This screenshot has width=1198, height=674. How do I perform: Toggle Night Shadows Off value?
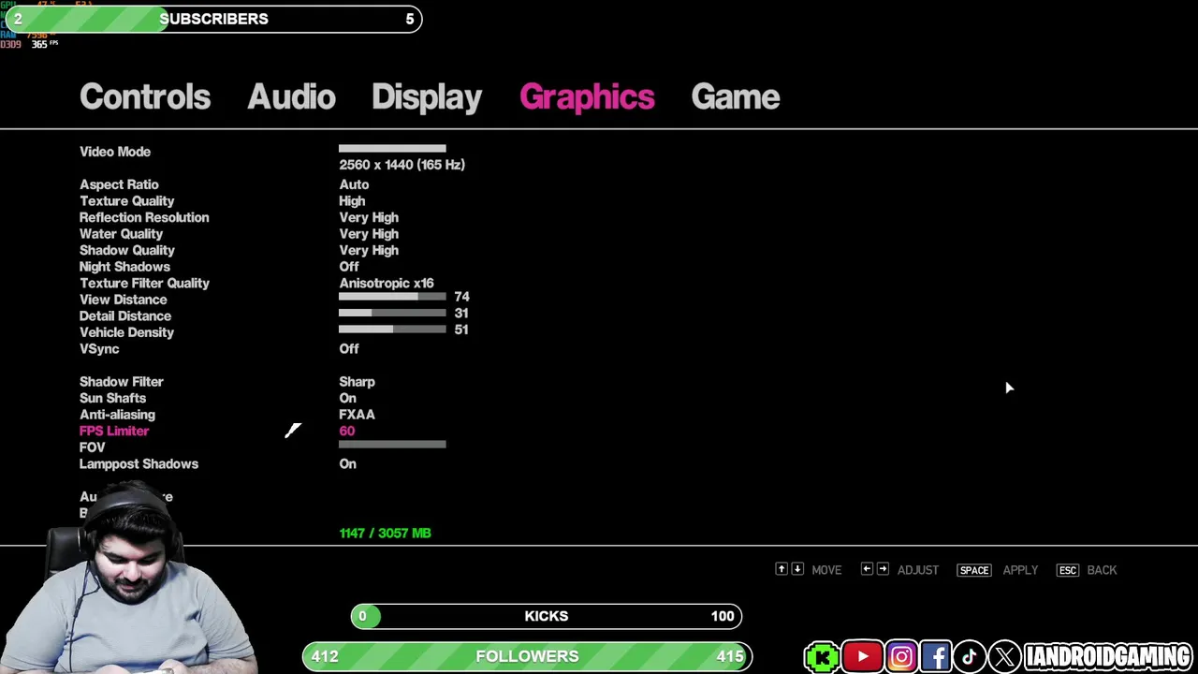349,267
